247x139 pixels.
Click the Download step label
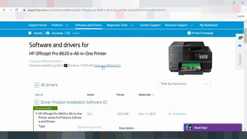pos(58,33)
